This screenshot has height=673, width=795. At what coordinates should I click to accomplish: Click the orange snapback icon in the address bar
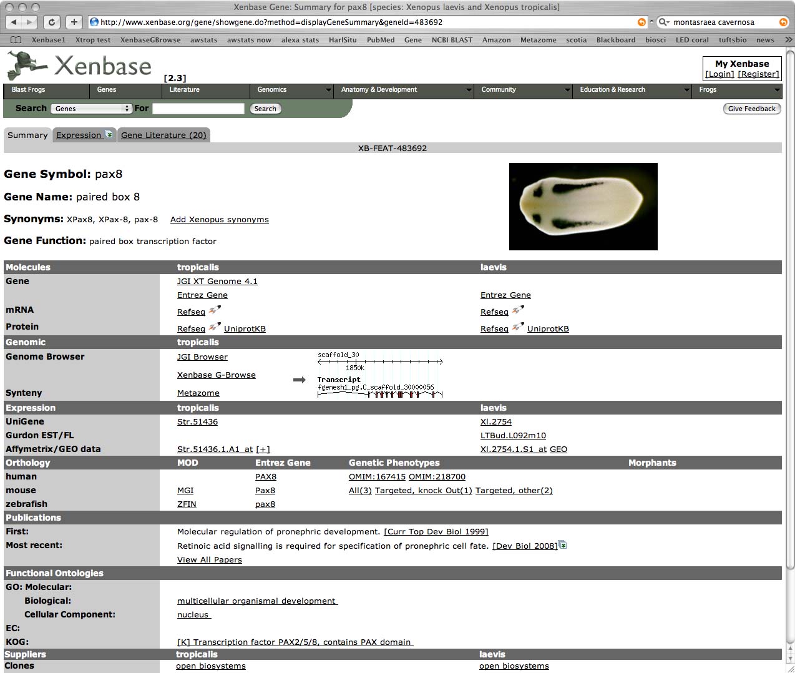pos(641,22)
